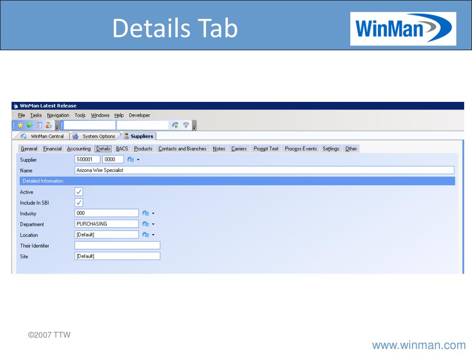The height and width of the screenshot is (354, 472).
Task: Click the Department lookup icon
Action: 146,224
